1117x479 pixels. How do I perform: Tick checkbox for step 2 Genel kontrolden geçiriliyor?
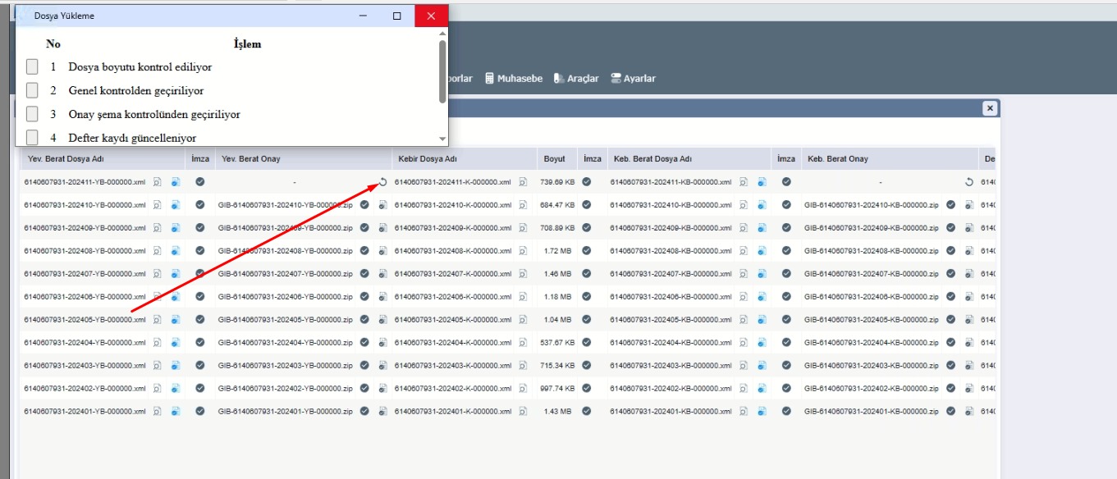[32, 90]
